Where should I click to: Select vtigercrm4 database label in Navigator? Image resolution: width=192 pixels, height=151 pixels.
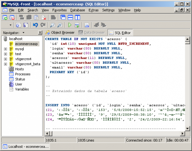click(23, 59)
